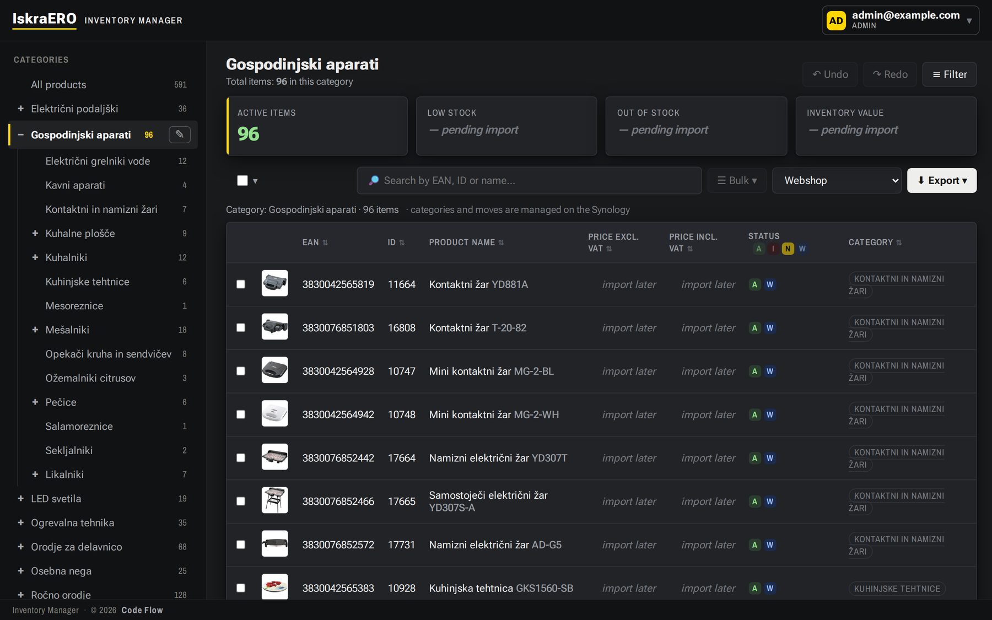Click the N status filter badge in header
Viewport: 992px width, 620px height.
point(788,249)
